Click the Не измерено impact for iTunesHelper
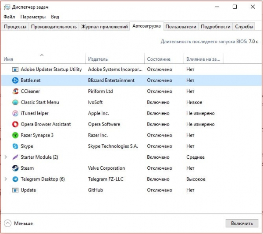The width and height of the screenshot is (263, 234). [200, 113]
